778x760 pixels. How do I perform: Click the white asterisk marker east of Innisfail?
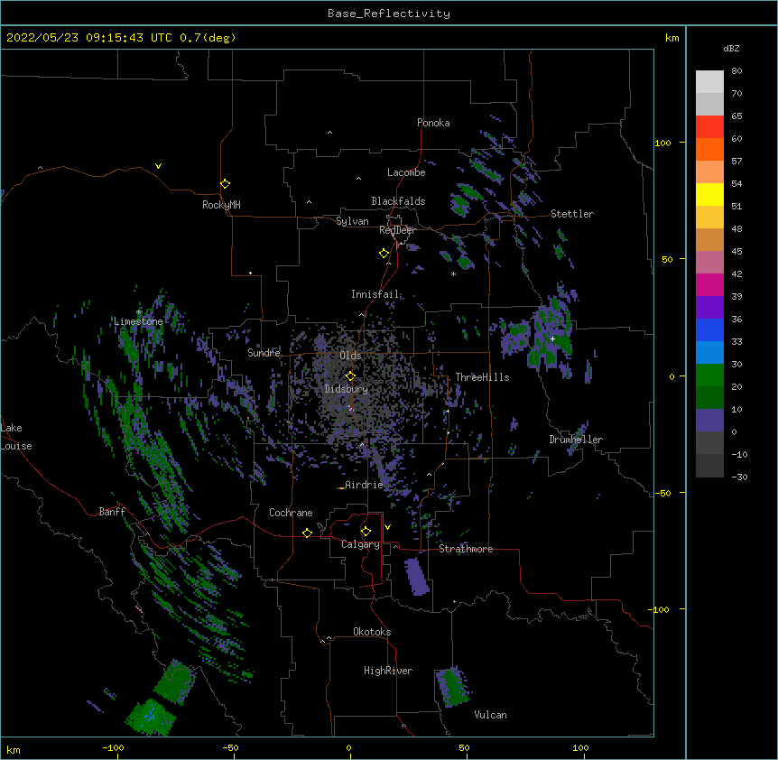453,274
